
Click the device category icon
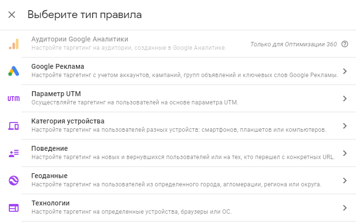(x=14, y=126)
